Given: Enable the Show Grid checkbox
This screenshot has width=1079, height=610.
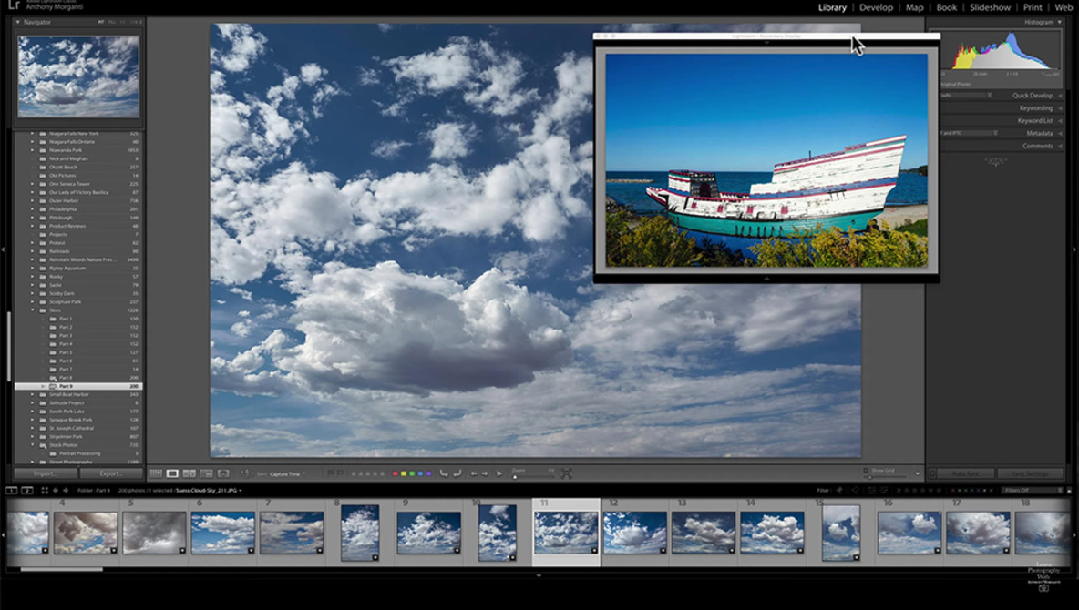Looking at the screenshot, I should [867, 471].
